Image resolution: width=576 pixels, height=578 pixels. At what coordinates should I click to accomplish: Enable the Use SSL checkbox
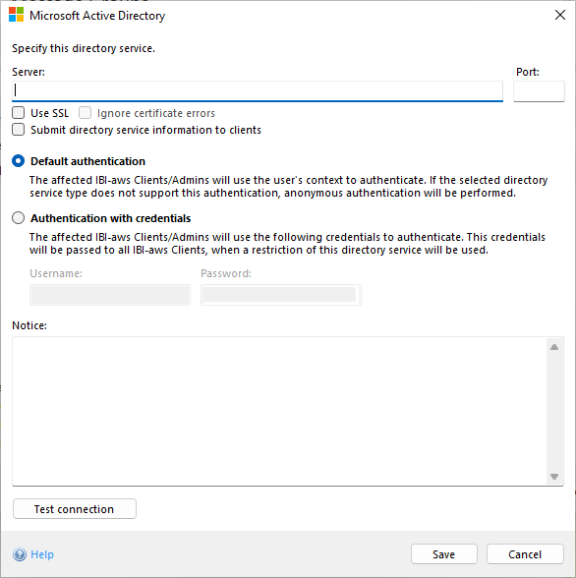[19, 113]
